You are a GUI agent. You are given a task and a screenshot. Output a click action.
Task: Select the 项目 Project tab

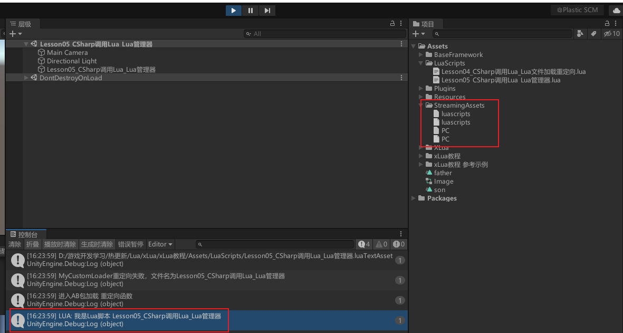pos(427,24)
